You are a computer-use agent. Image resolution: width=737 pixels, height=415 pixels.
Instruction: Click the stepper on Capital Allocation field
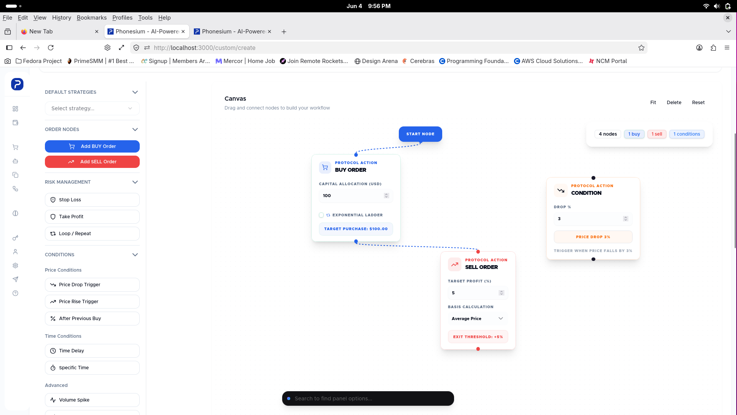point(387,196)
